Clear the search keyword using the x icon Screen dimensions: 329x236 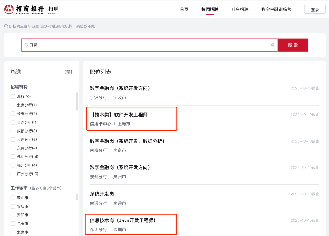pyautogui.click(x=273, y=45)
